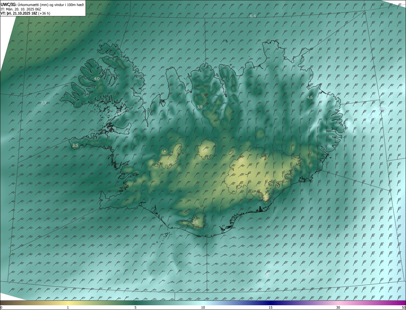The width and height of the screenshot is (406, 310).
Task: Click the 3.9 value in north Iceland
Action: pyautogui.click(x=200, y=107)
